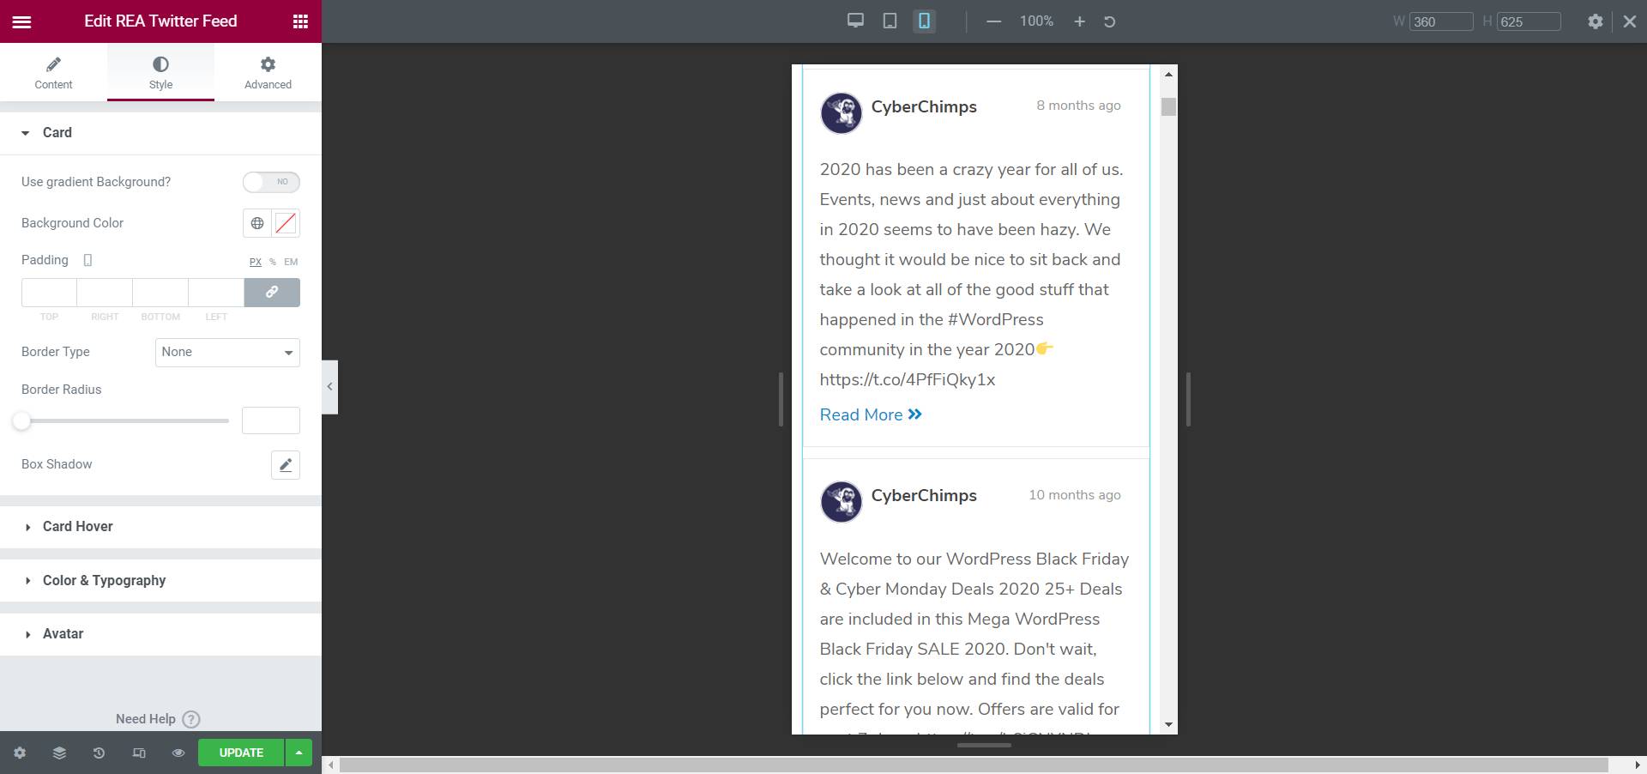The image size is (1647, 774).
Task: Click the '8 months ago' timestamp
Action: tap(1078, 106)
